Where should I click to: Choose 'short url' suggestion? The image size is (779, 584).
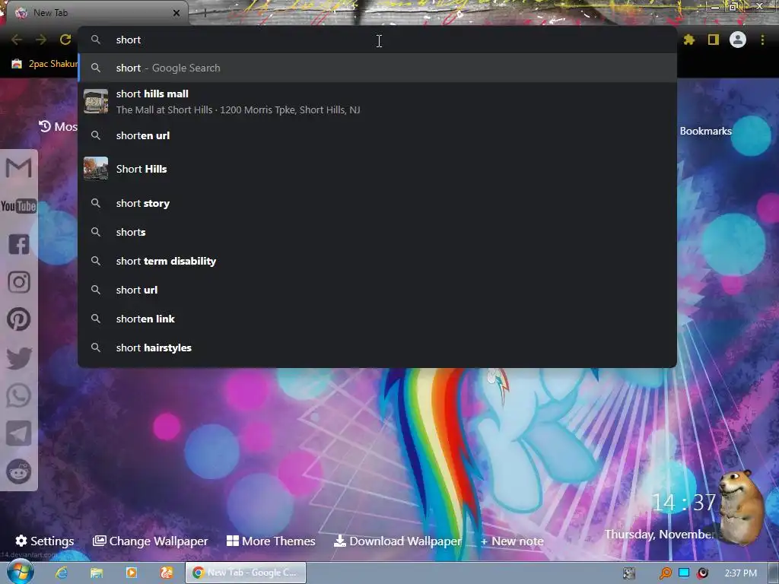click(377, 290)
